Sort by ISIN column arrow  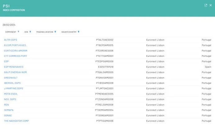click(30, 32)
